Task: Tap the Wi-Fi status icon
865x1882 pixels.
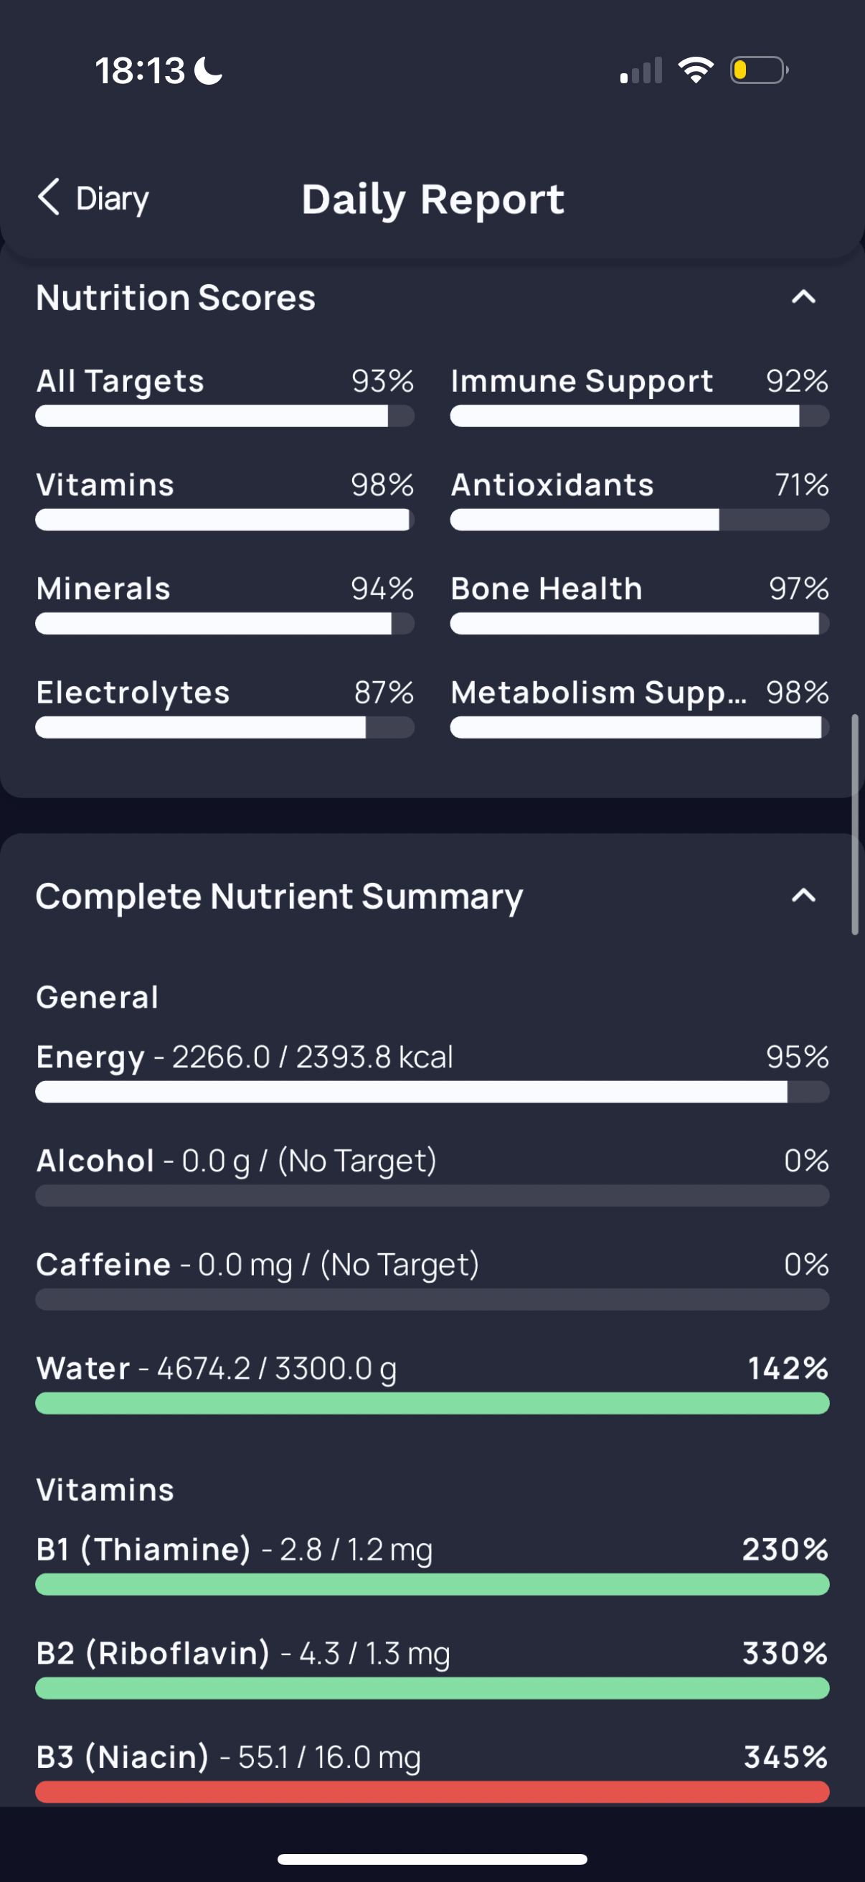Action: [696, 70]
